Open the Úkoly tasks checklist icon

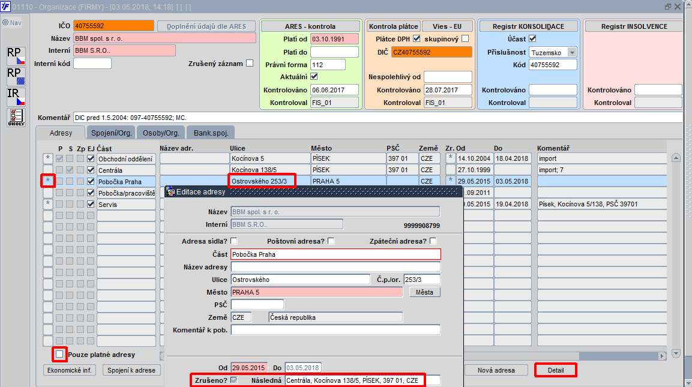[16, 118]
